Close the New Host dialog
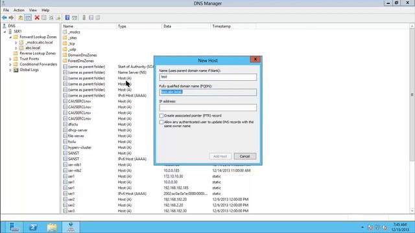Viewport: 415px width, 233px height. pos(255,60)
